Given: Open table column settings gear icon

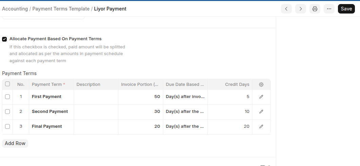Looking at the screenshot, I should point(261,85).
